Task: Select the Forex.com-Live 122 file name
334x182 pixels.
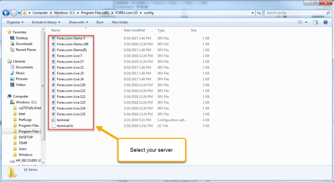Action: coord(71,97)
